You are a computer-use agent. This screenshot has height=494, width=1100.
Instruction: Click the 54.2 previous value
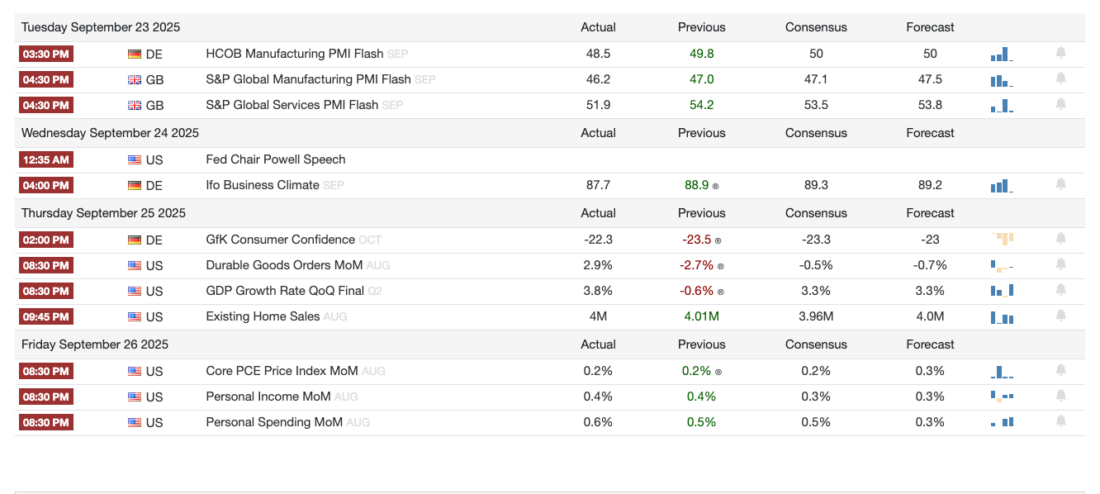coord(701,105)
